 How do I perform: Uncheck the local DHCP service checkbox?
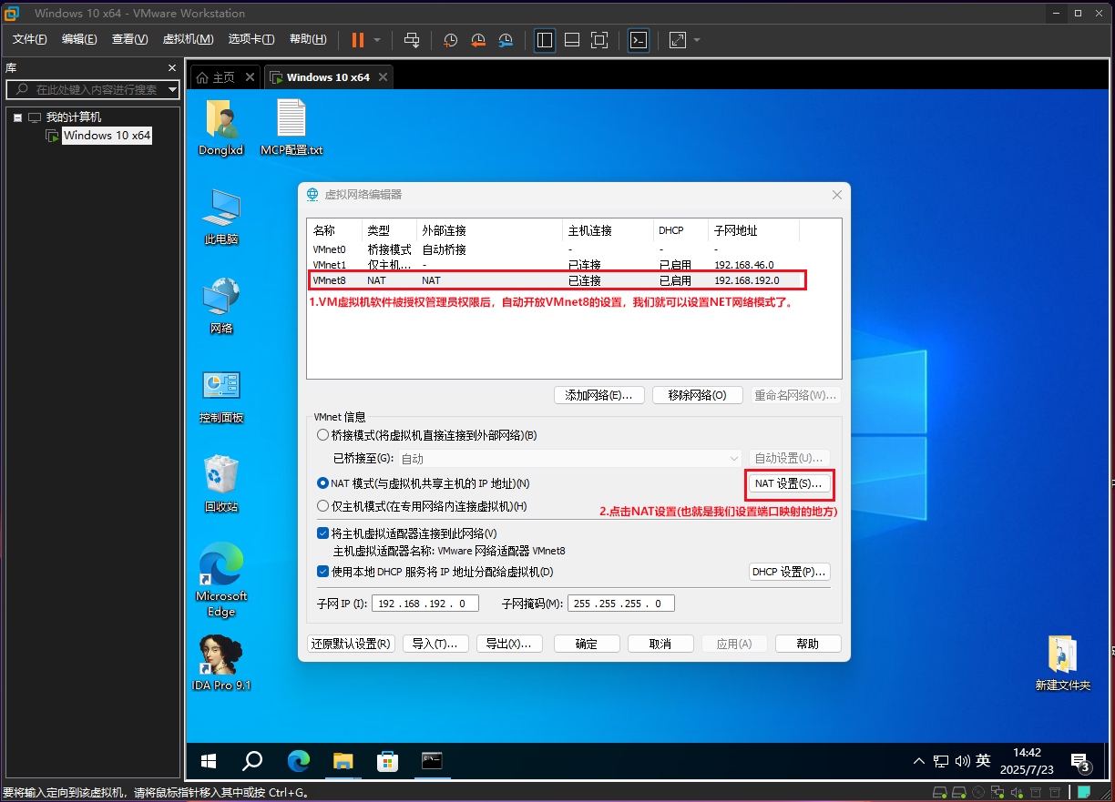pyautogui.click(x=322, y=572)
